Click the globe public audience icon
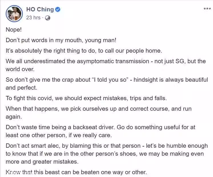Screen dimensions: 213x177 point(48,18)
